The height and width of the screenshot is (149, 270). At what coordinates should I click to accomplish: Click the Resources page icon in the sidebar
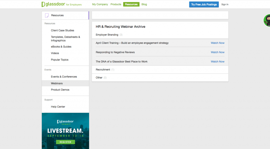pos(47,15)
